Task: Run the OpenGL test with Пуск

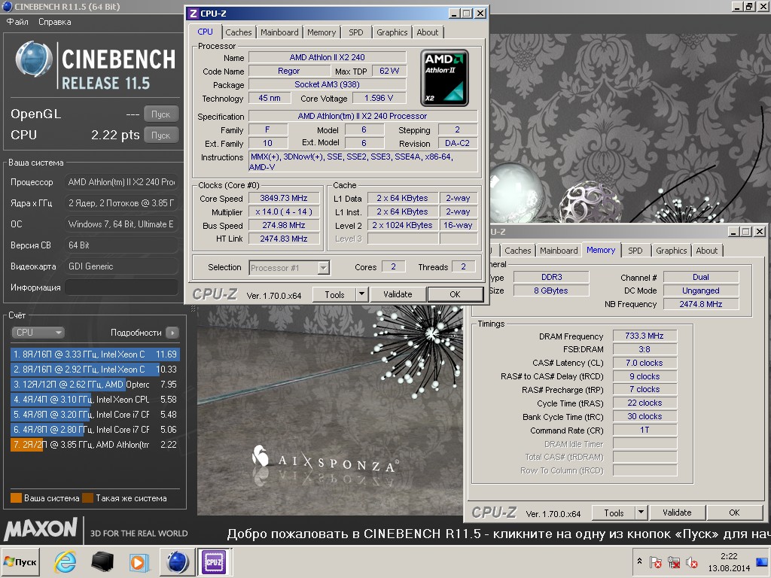Action: point(161,114)
